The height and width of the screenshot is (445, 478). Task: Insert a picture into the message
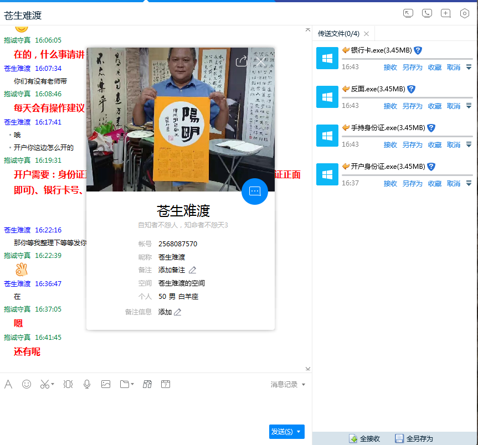pyautogui.click(x=106, y=384)
